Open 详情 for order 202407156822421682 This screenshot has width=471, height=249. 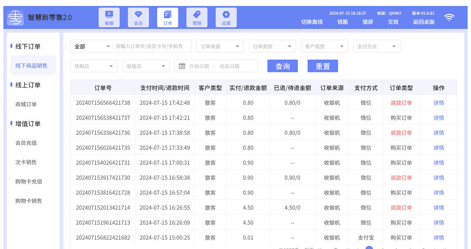click(439, 237)
